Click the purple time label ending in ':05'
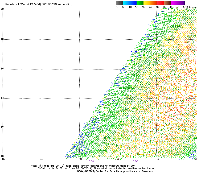The image size is (197, 173). (135, 162)
